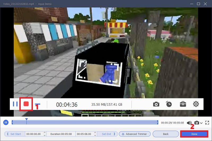Click the Back button

[166, 134]
